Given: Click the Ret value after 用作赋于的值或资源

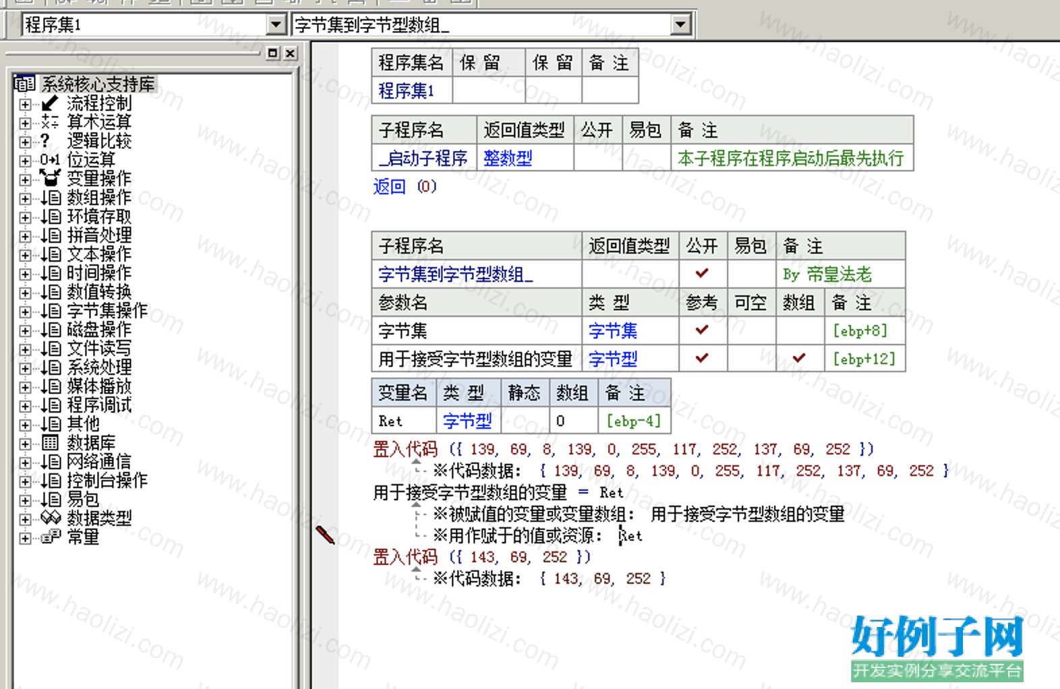Looking at the screenshot, I should click(631, 535).
